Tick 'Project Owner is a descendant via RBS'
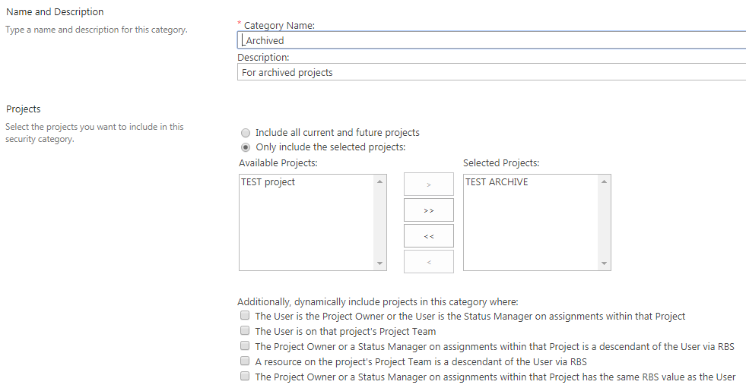746x391 pixels. 245,346
